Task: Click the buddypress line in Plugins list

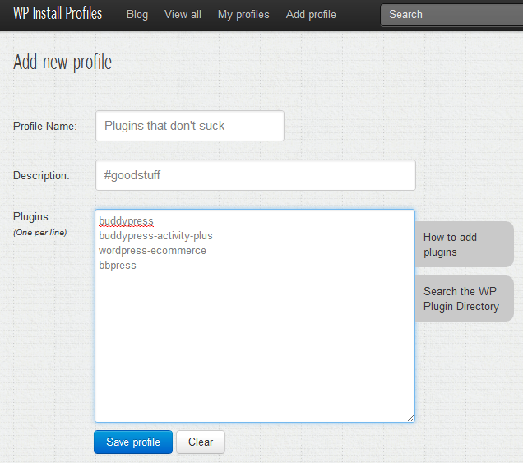Action: point(126,221)
